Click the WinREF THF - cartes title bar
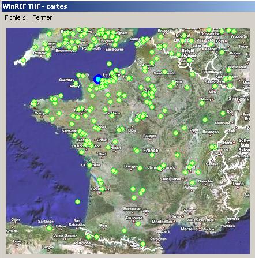The image size is (255, 258). (127, 6)
